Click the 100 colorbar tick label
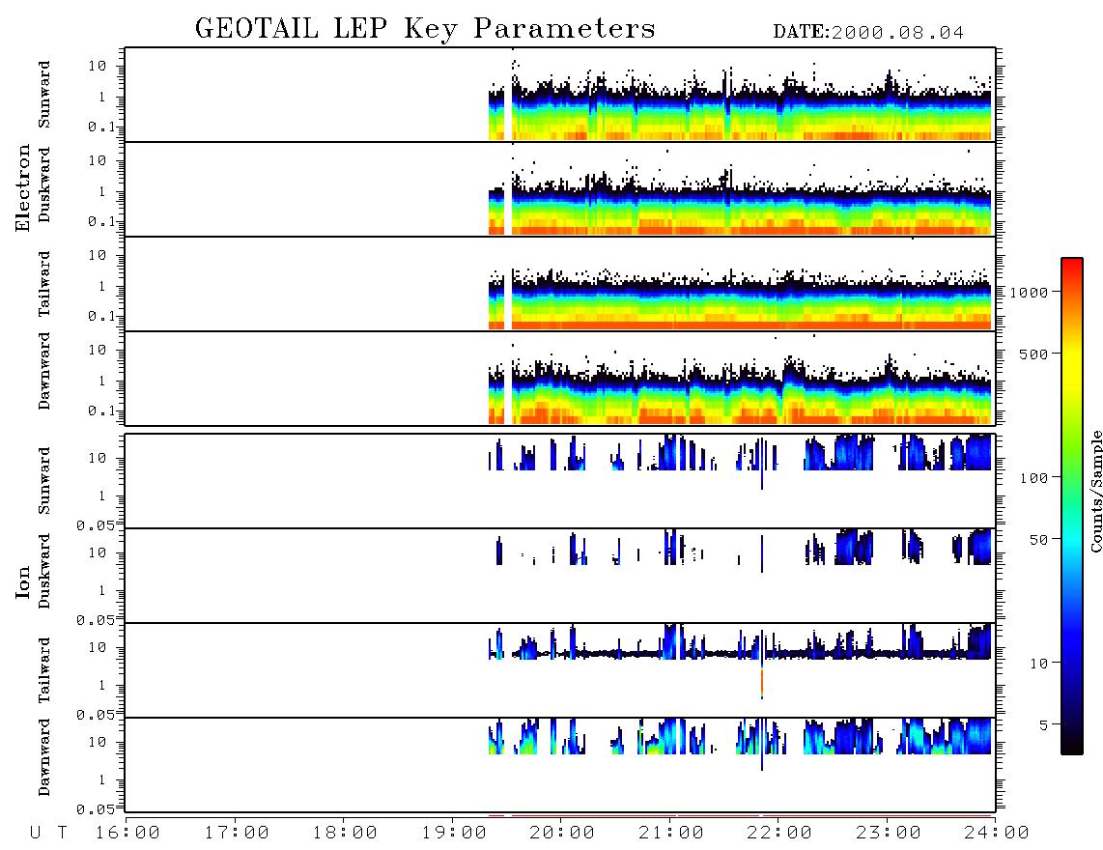The image size is (1103, 850). coord(1033,478)
